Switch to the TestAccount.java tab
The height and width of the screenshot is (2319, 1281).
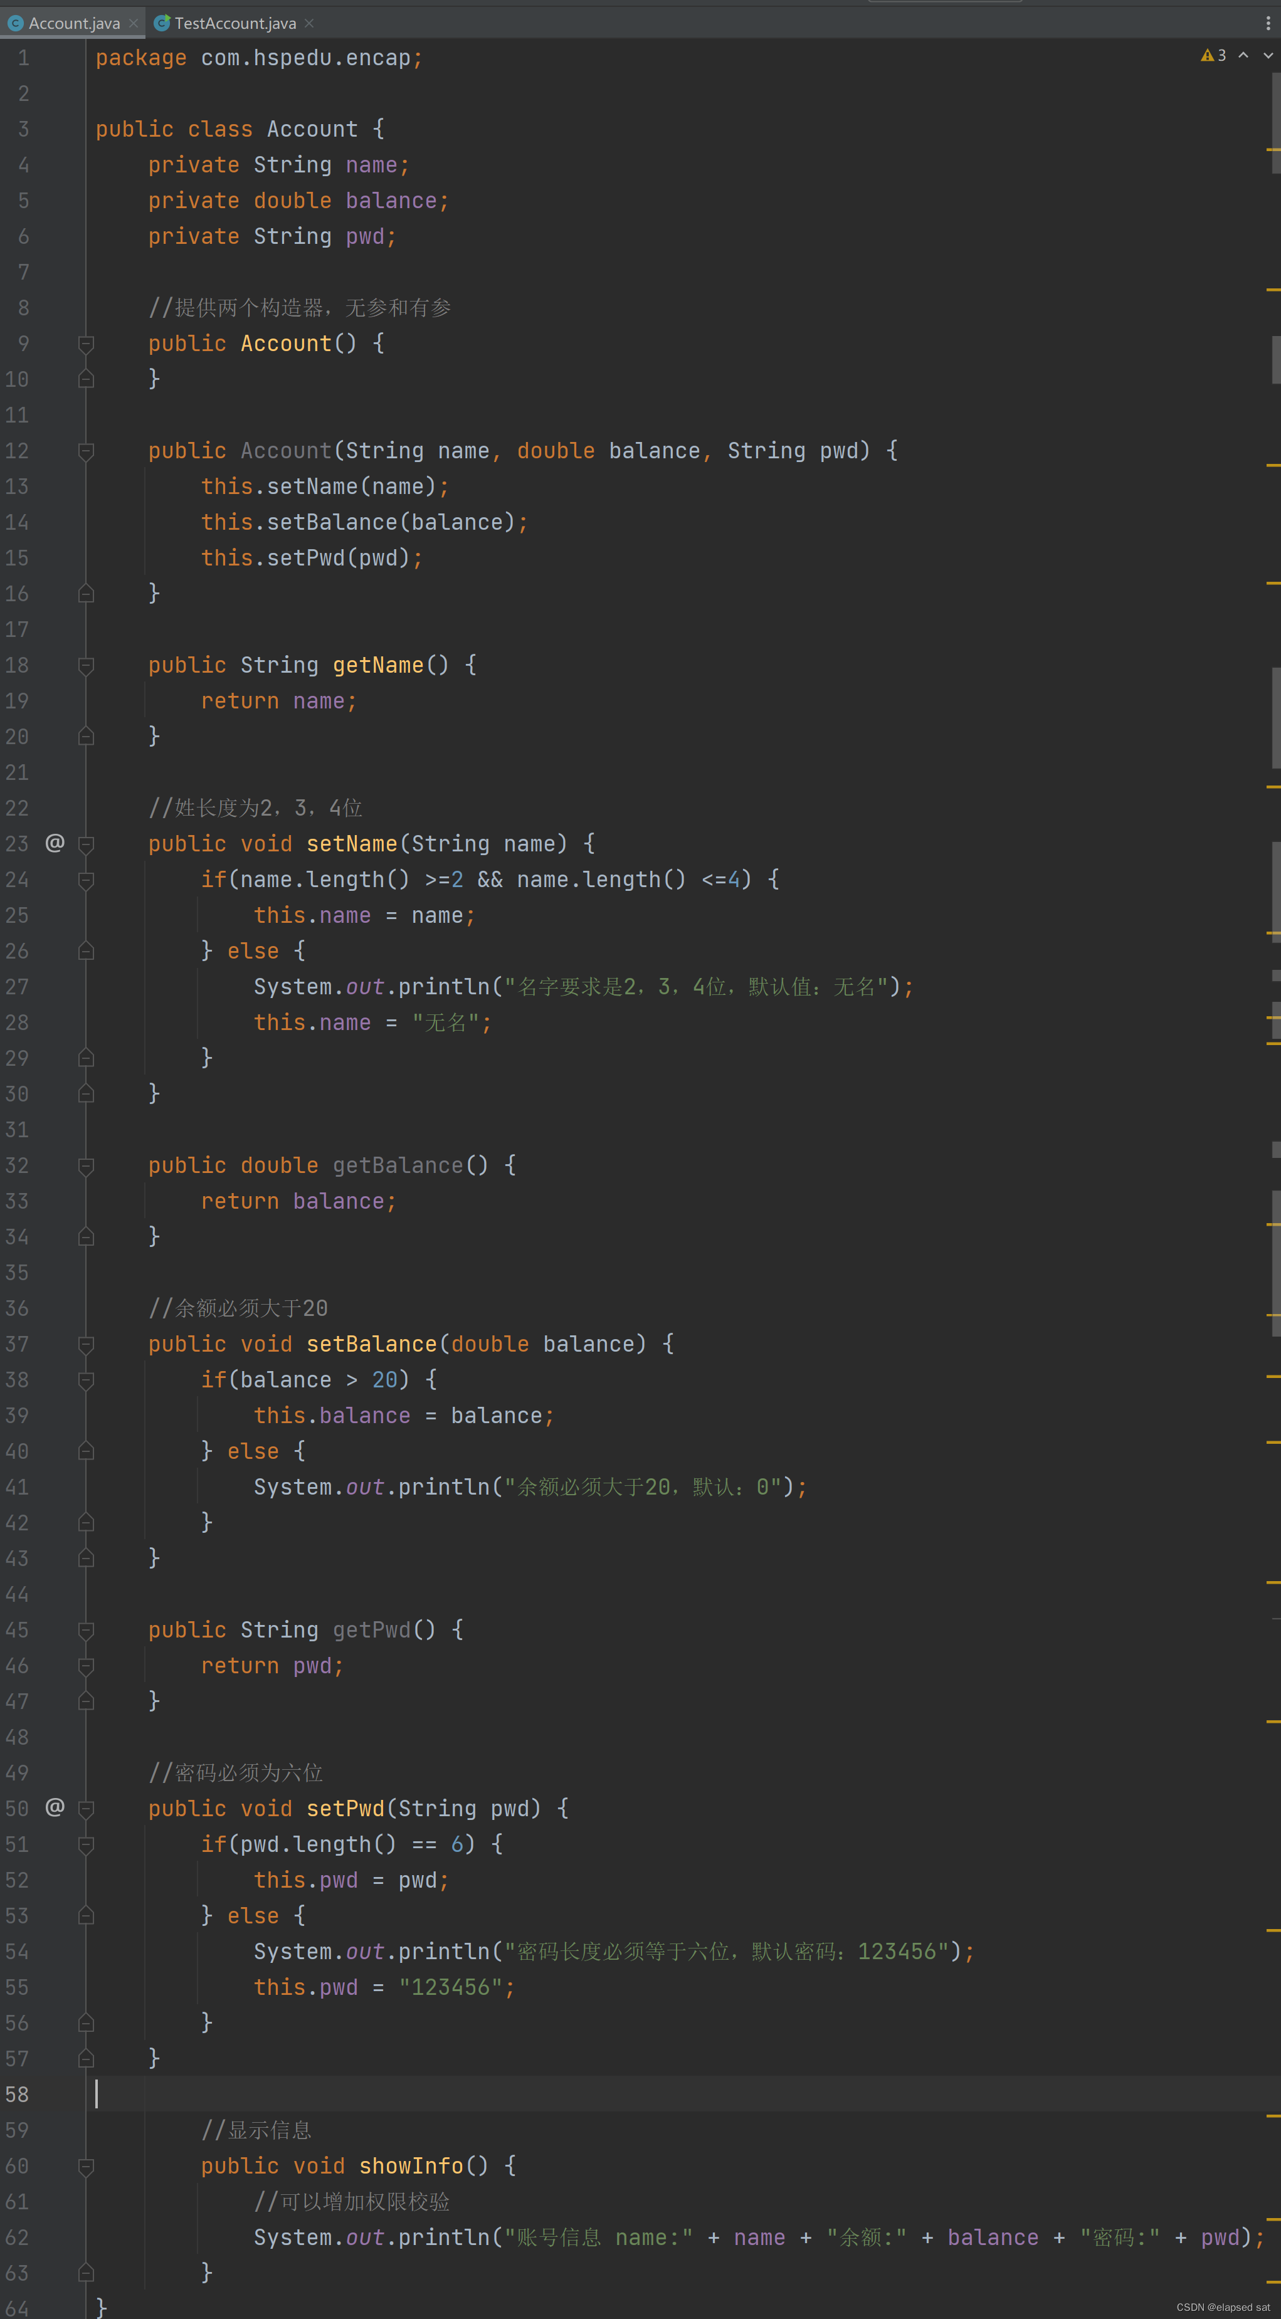(235, 23)
